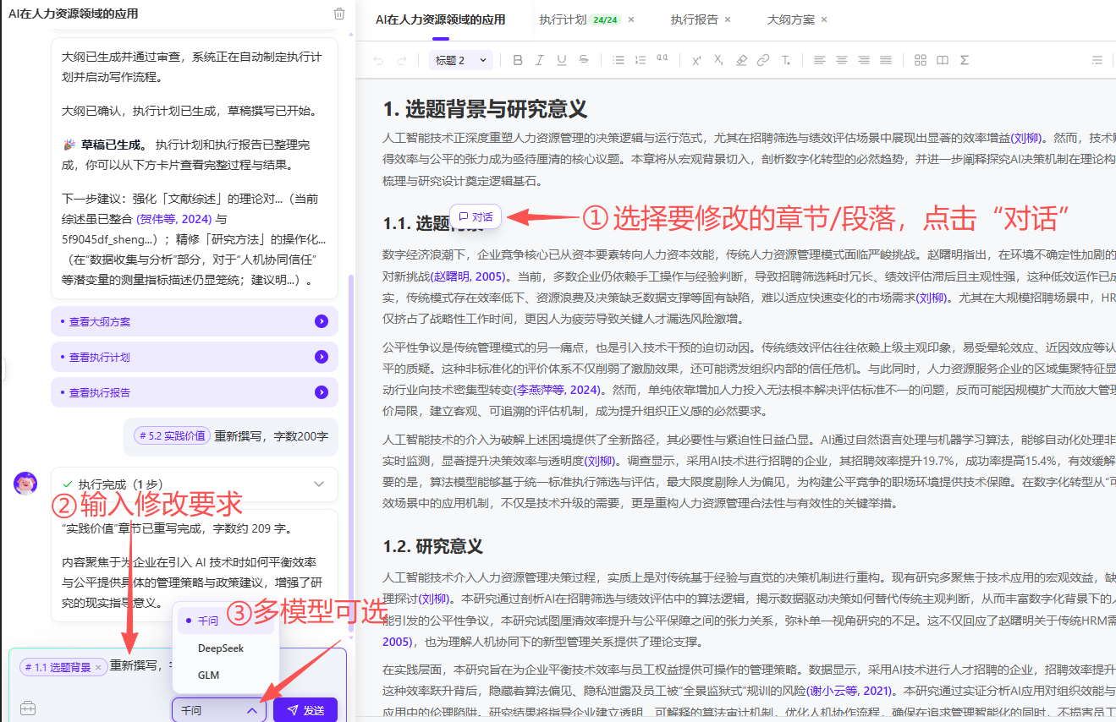
Task: Click the 对话 popup button
Action: point(476,217)
